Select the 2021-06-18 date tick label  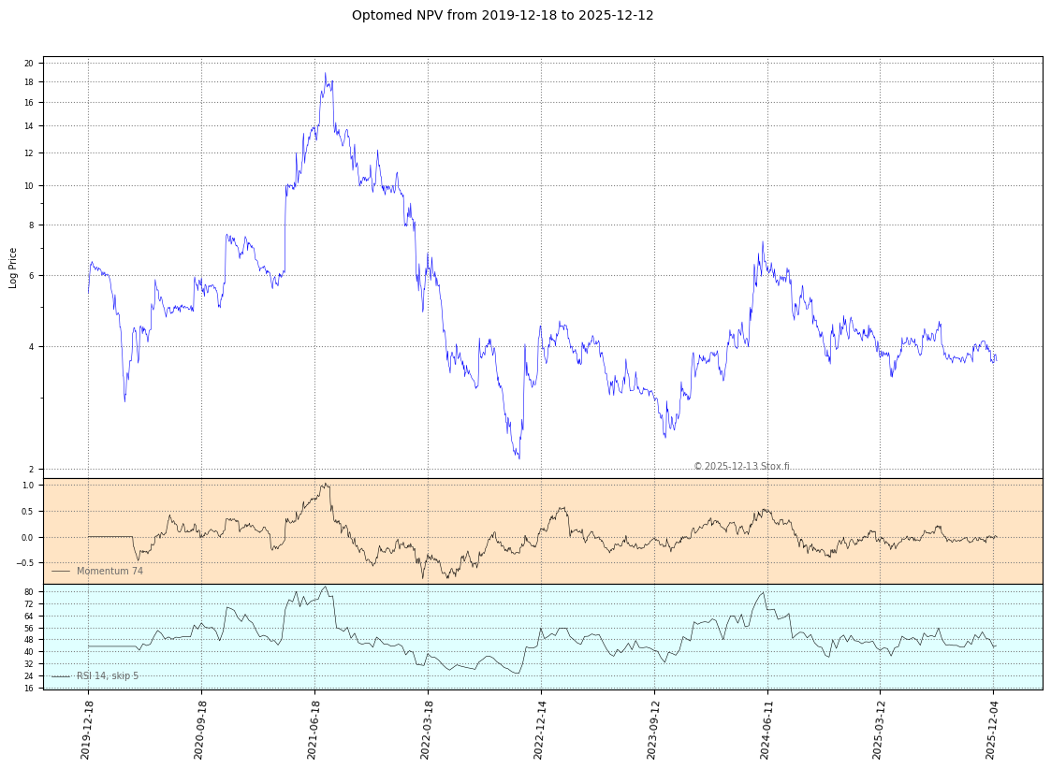pos(313,729)
